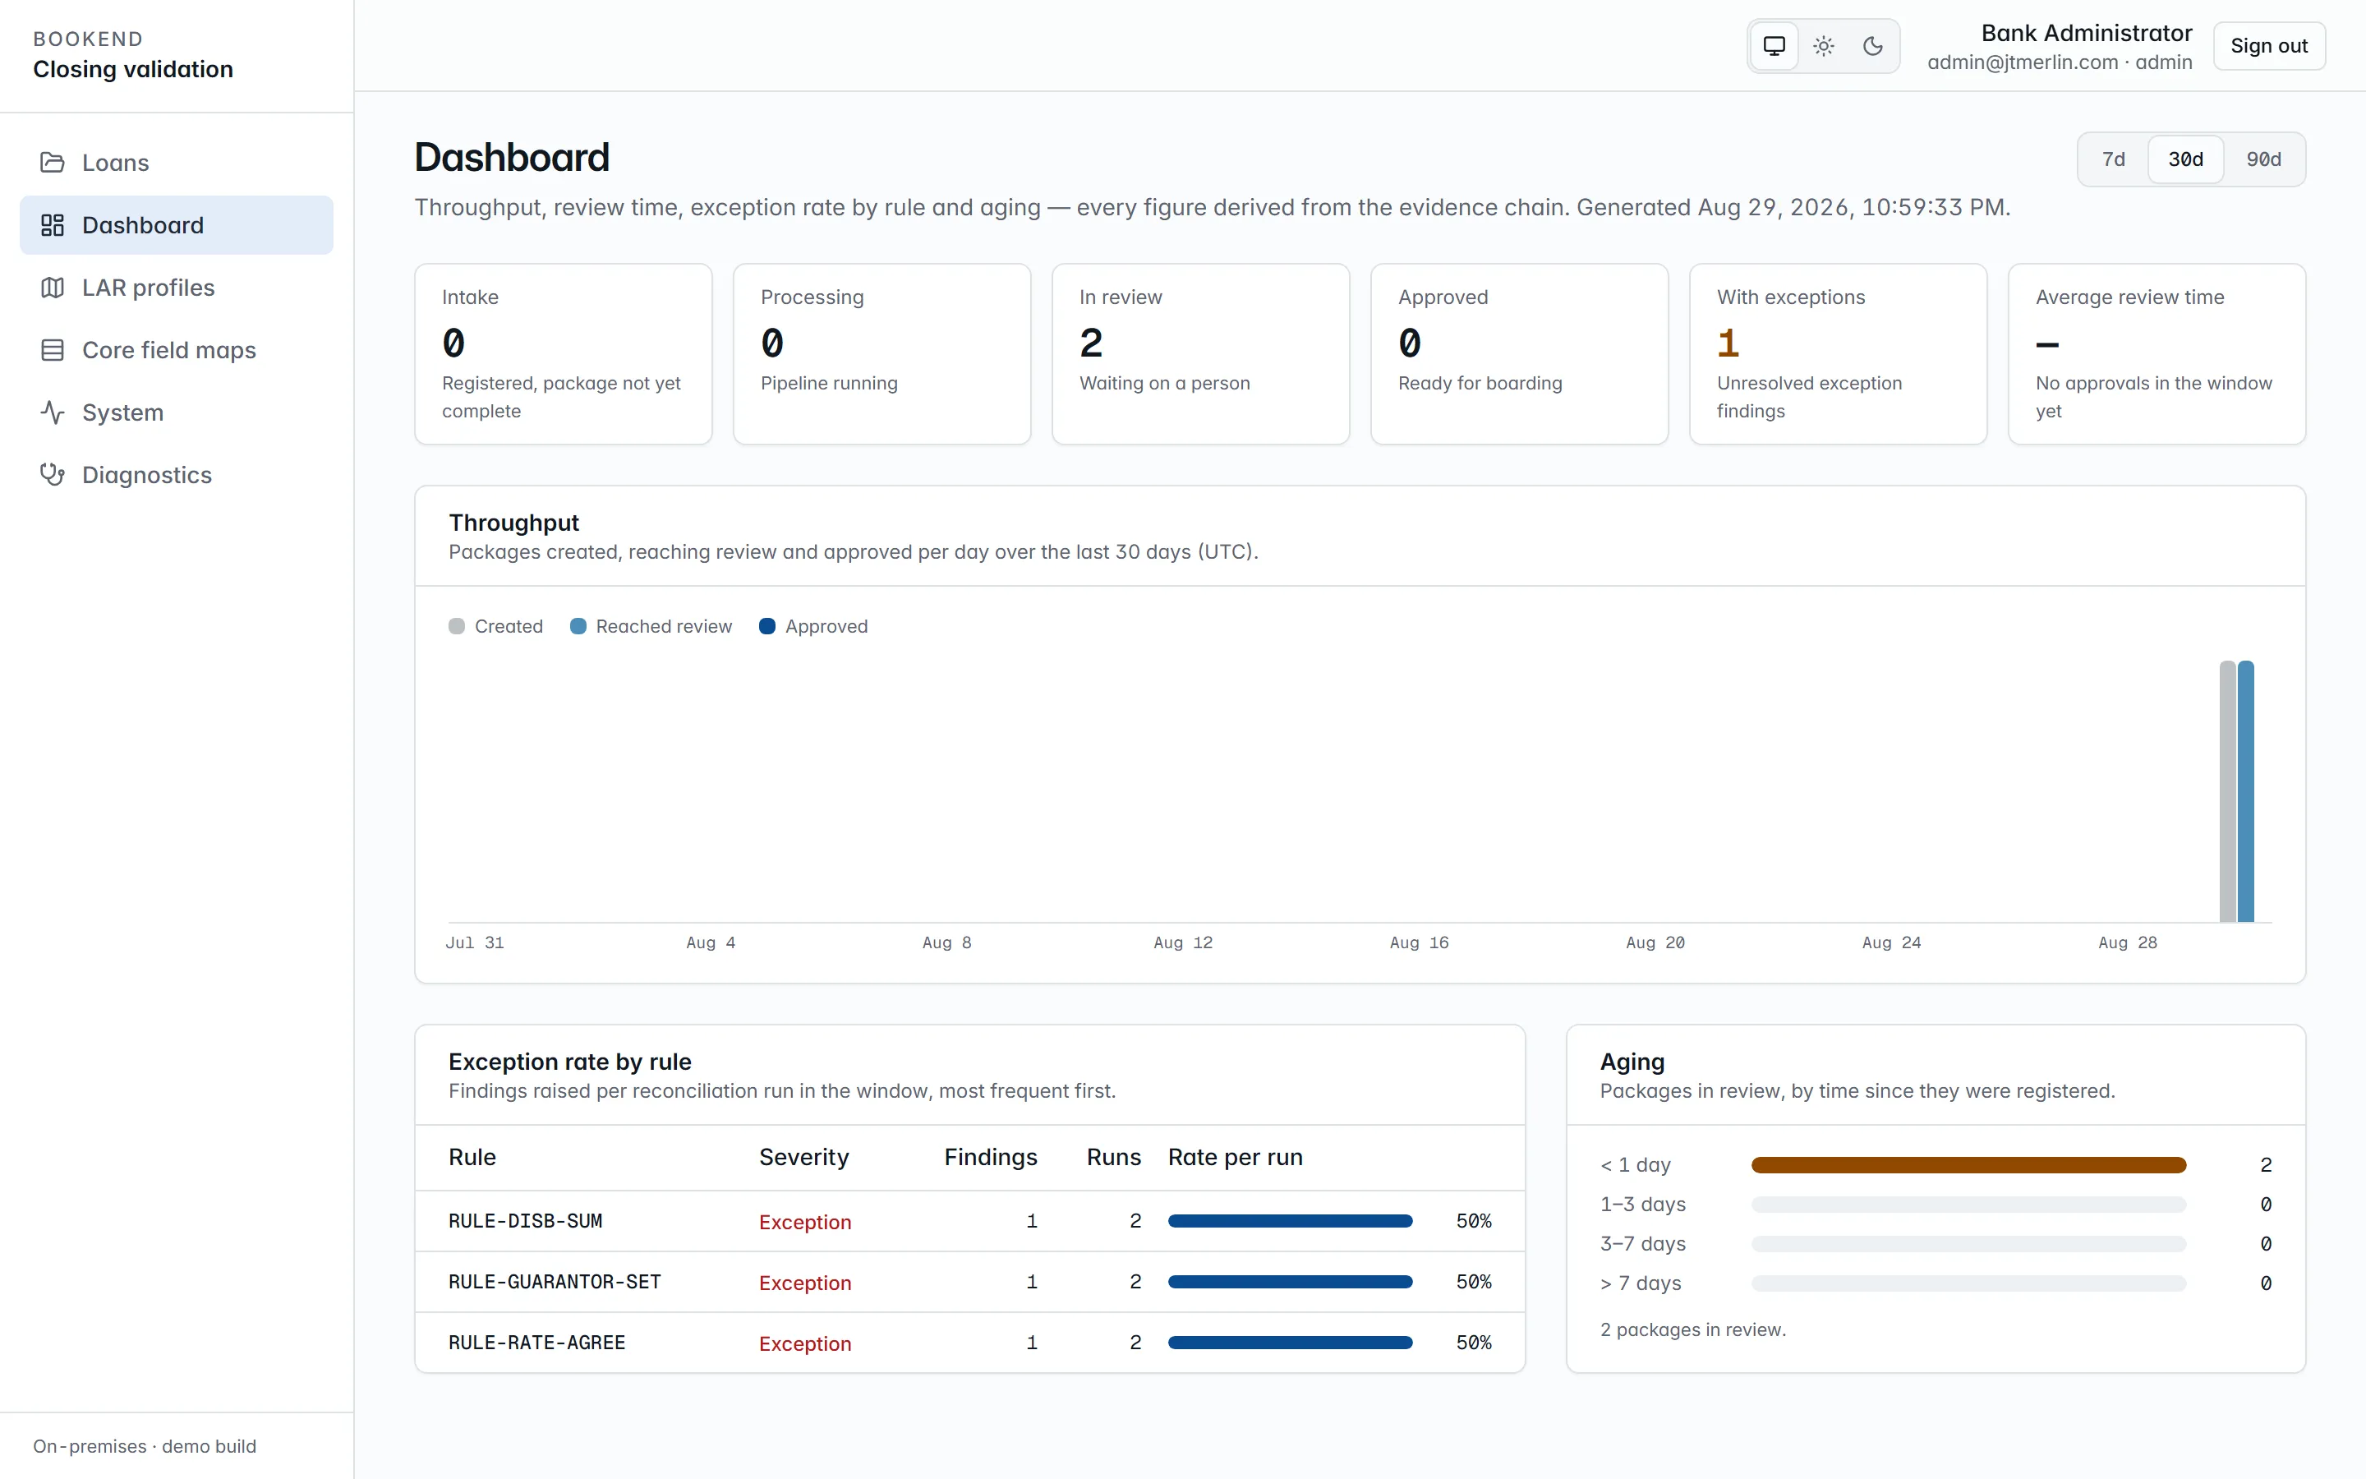2366x1479 pixels.
Task: Click the LAR profiles map icon
Action: click(53, 288)
